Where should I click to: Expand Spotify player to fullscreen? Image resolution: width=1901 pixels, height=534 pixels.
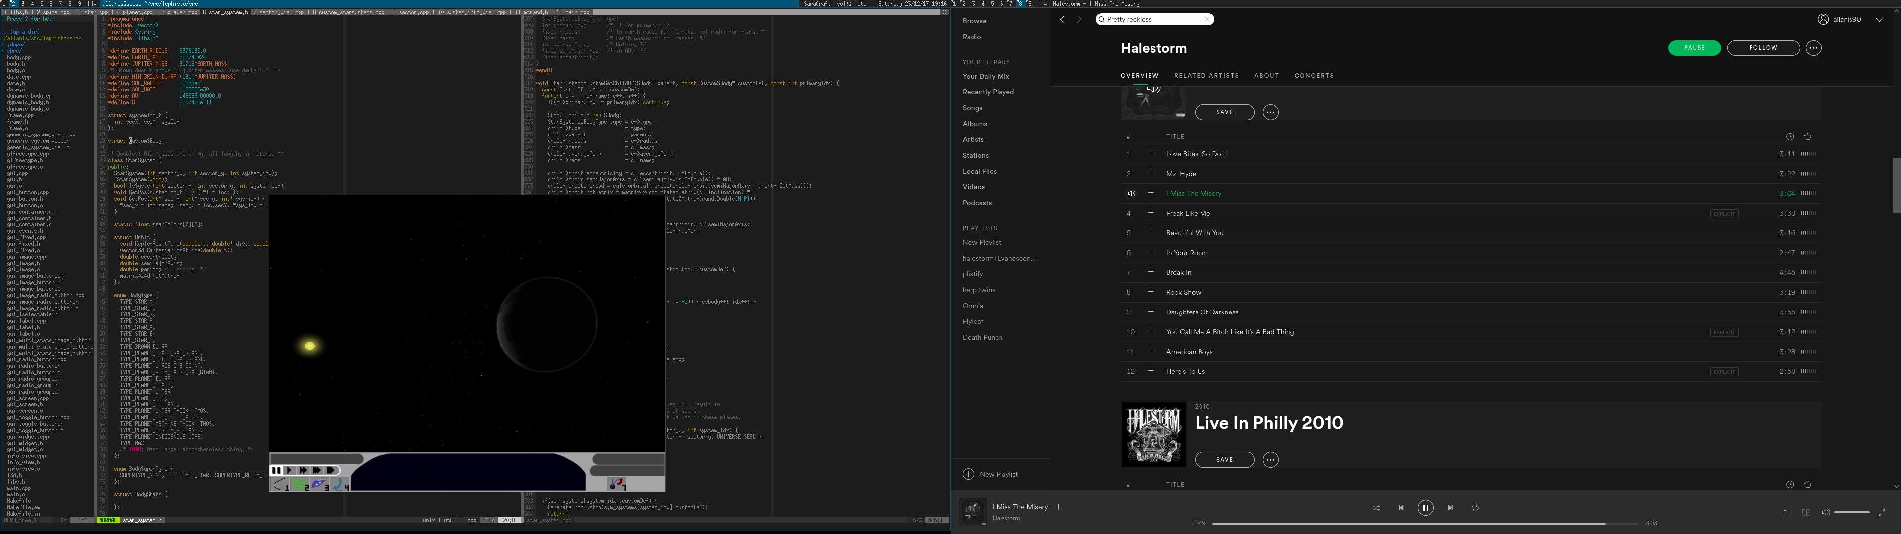[1881, 513]
